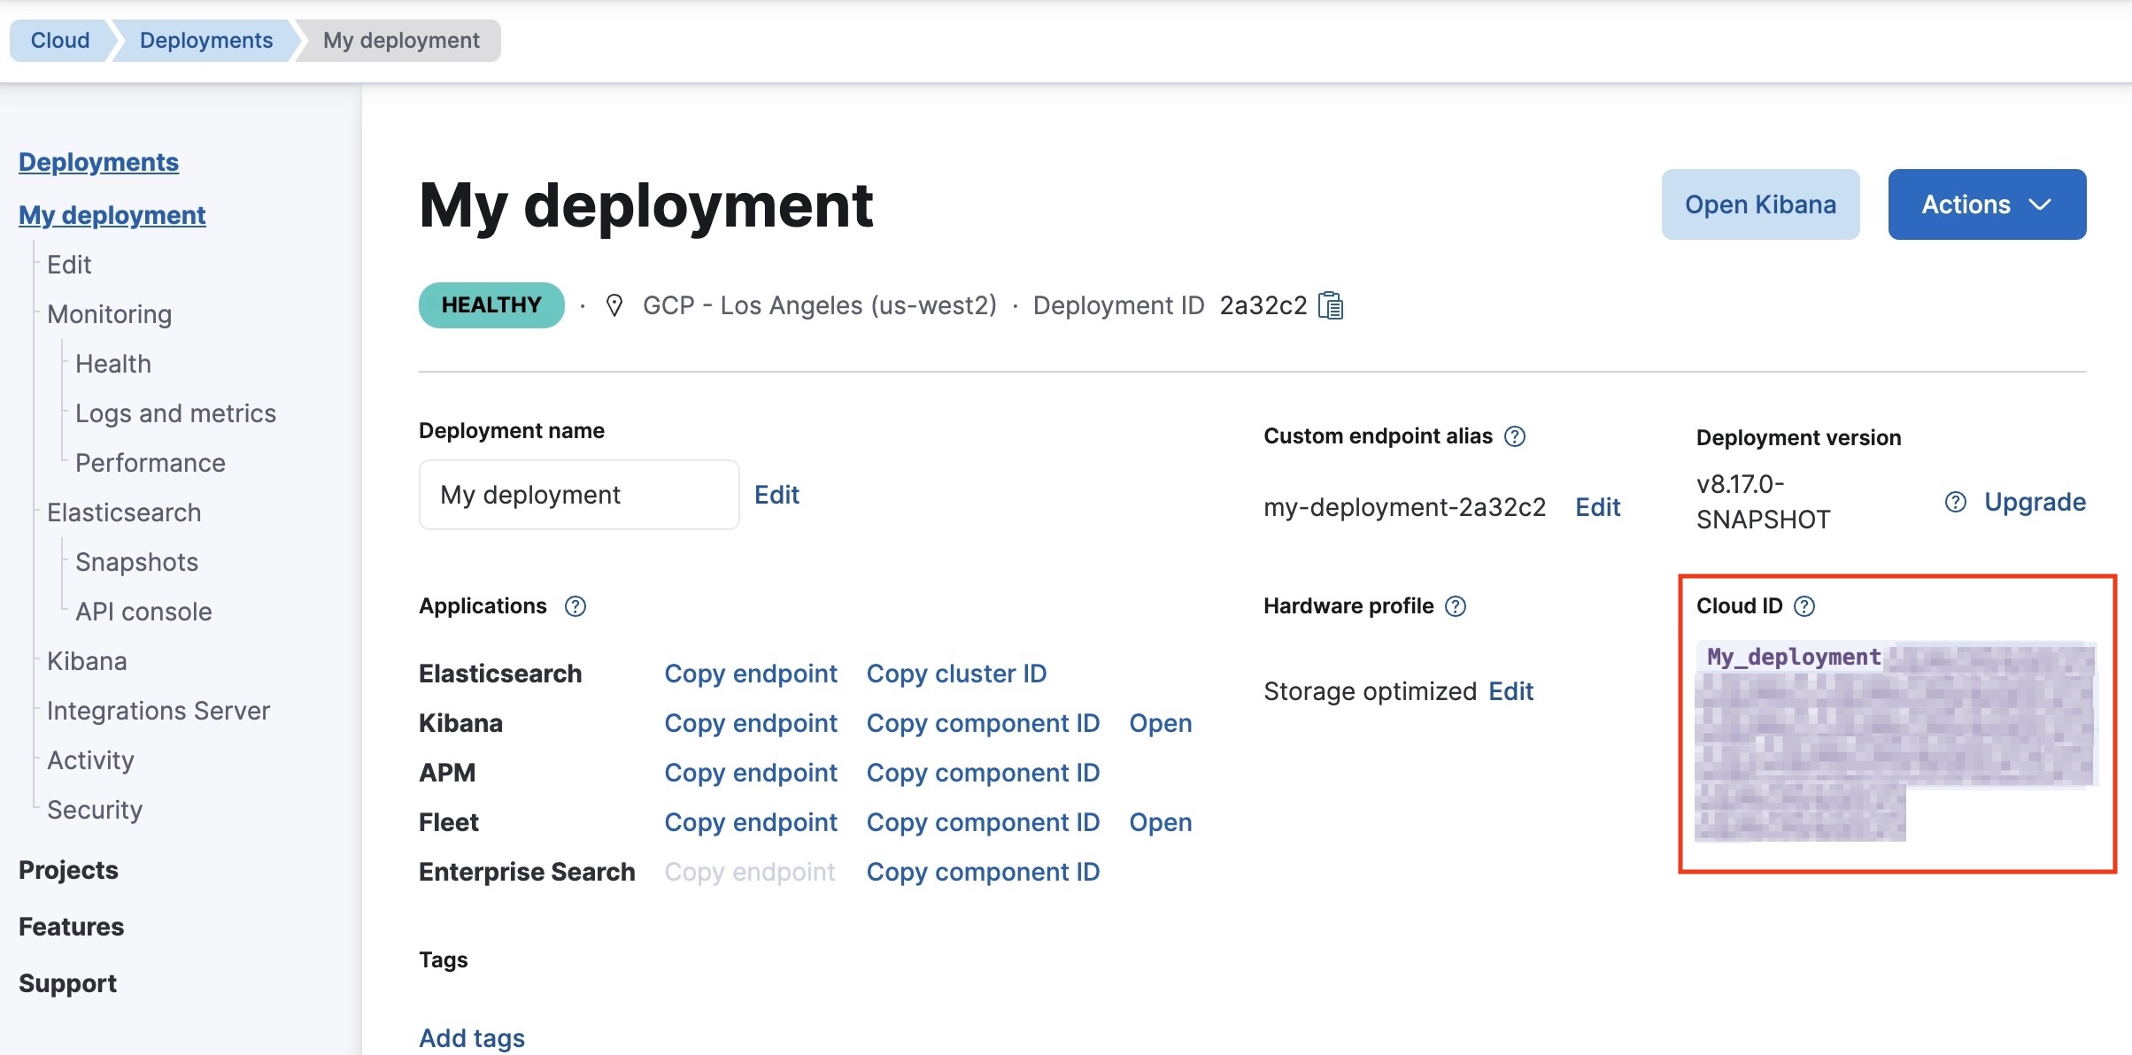Click the Open Kibana button

click(x=1760, y=204)
